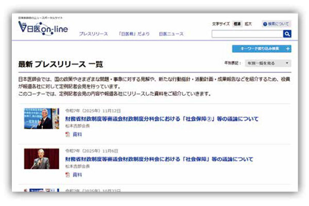309x206 pixels.
Task: Open the プレスリリース menu item
Action: pos(93,34)
